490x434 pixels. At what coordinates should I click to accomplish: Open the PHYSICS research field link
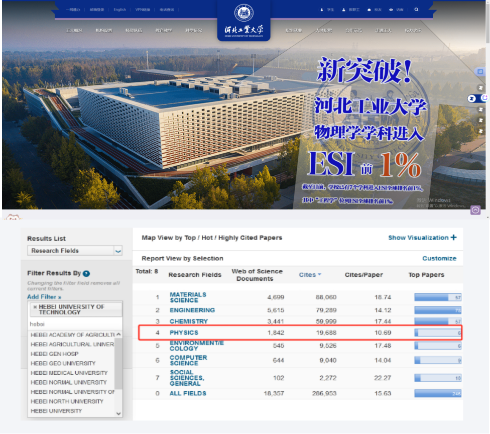tap(184, 333)
